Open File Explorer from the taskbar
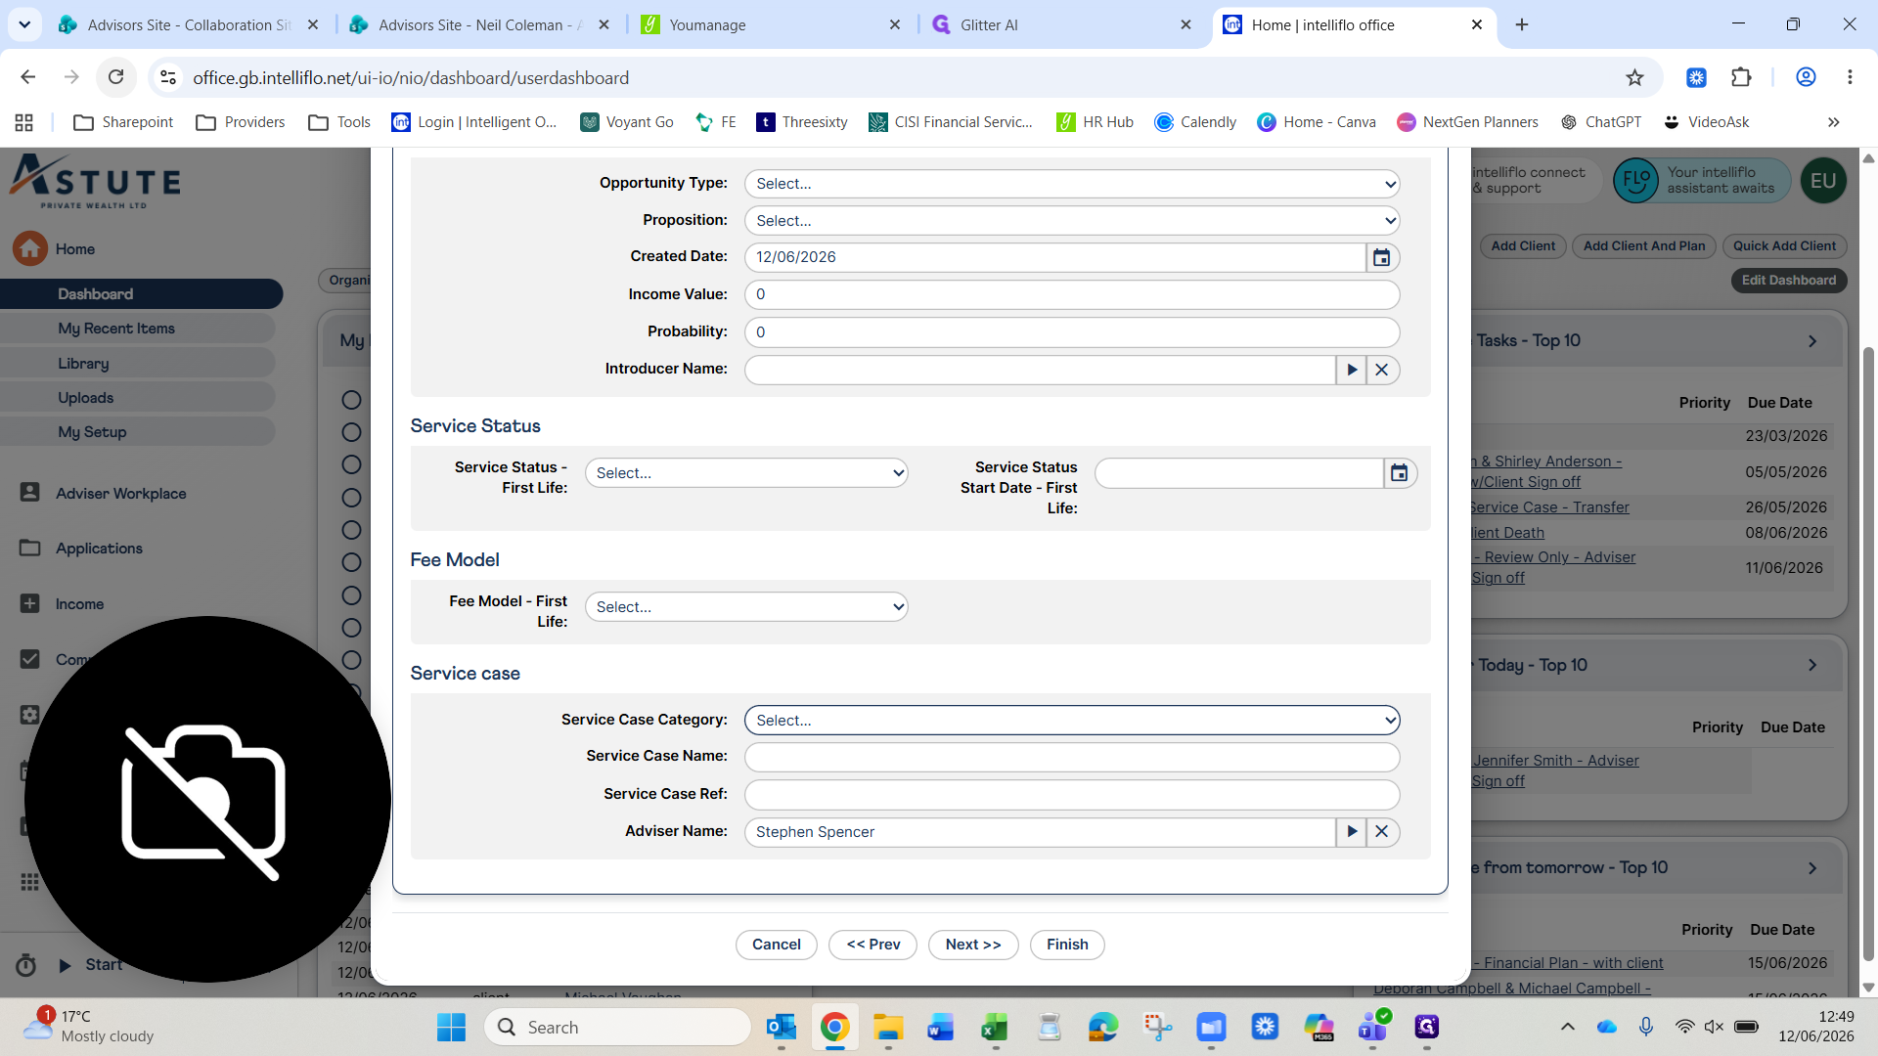1878x1056 pixels. click(x=888, y=1027)
